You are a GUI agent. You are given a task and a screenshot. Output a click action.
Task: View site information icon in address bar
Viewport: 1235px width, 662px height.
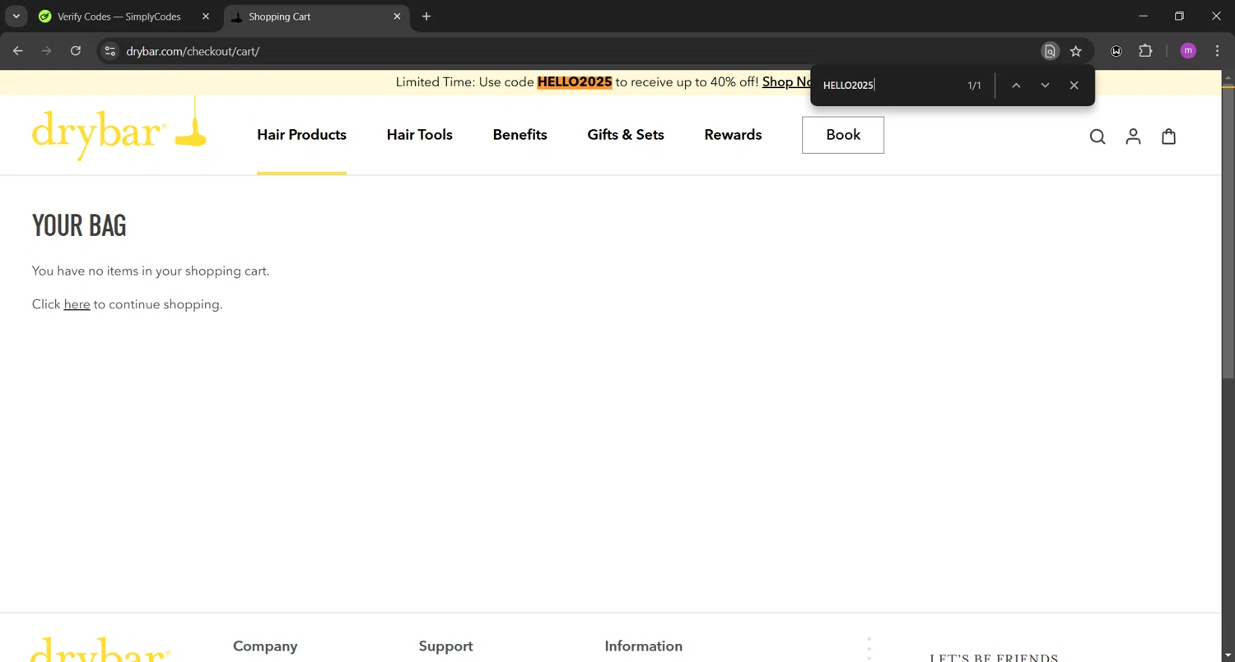point(110,51)
